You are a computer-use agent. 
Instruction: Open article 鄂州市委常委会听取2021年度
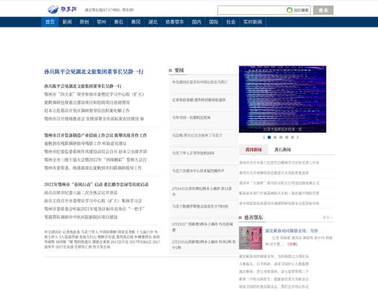tap(94, 209)
